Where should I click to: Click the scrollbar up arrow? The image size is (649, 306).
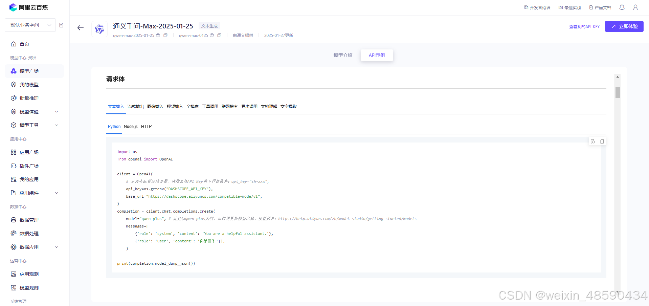[x=618, y=77]
